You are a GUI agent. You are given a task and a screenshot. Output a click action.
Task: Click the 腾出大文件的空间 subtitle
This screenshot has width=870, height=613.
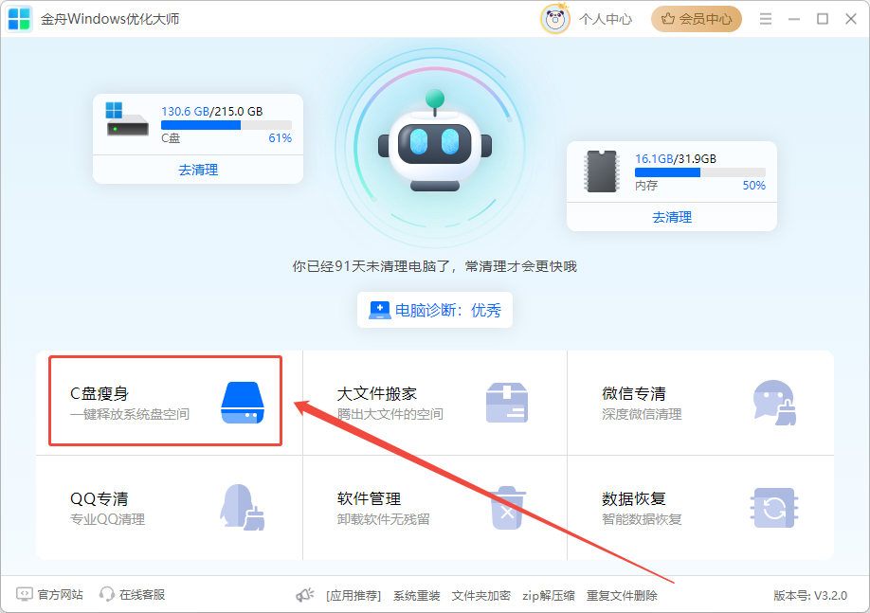coord(390,414)
